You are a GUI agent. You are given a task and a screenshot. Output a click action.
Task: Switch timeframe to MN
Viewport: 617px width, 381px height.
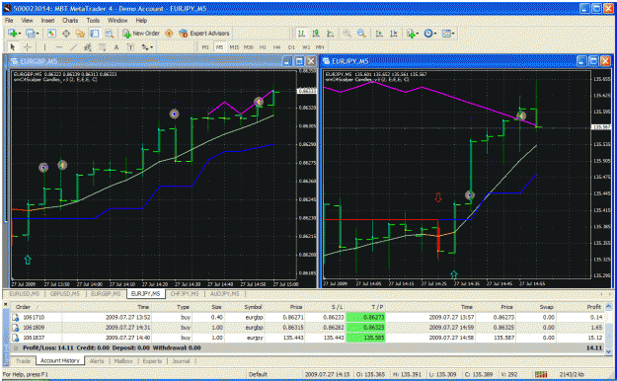[x=320, y=47]
